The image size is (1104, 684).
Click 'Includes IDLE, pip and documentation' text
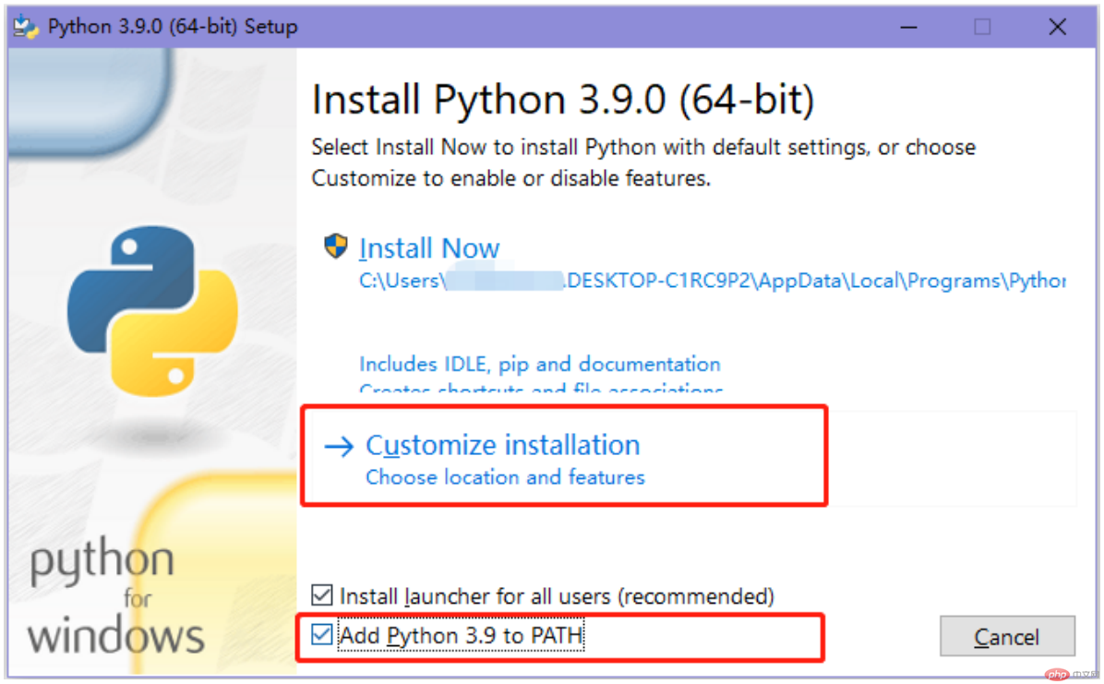tap(539, 365)
